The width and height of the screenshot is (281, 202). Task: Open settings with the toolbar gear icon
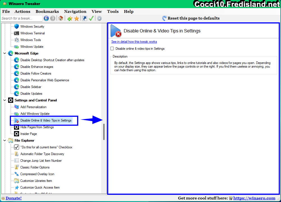99,18
